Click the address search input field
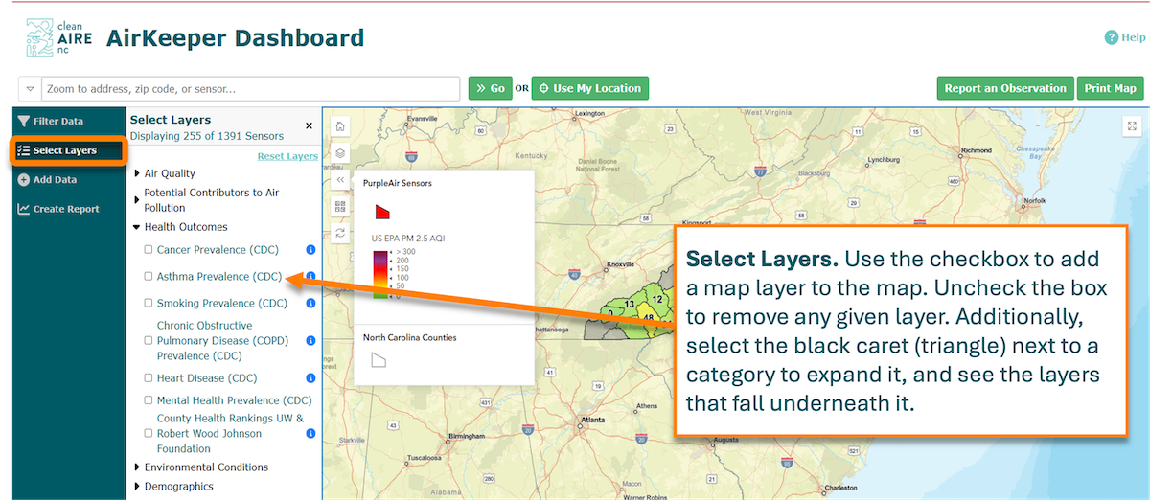Screen dimensions: 1150x501 [x=250, y=89]
